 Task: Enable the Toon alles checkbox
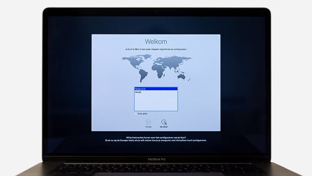[x=136, y=113]
